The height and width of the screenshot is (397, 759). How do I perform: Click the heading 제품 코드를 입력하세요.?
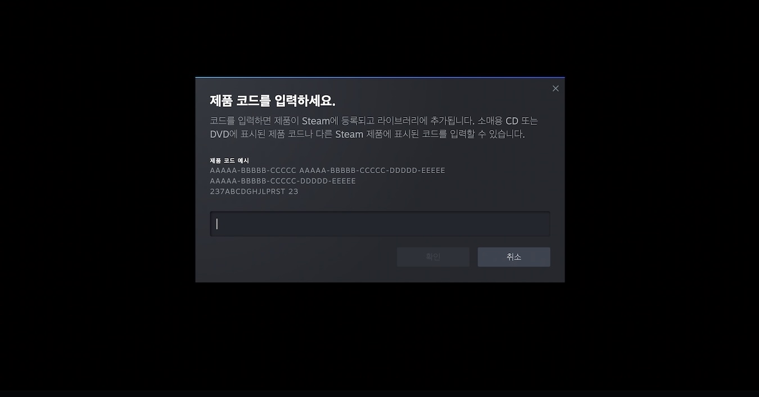click(273, 101)
